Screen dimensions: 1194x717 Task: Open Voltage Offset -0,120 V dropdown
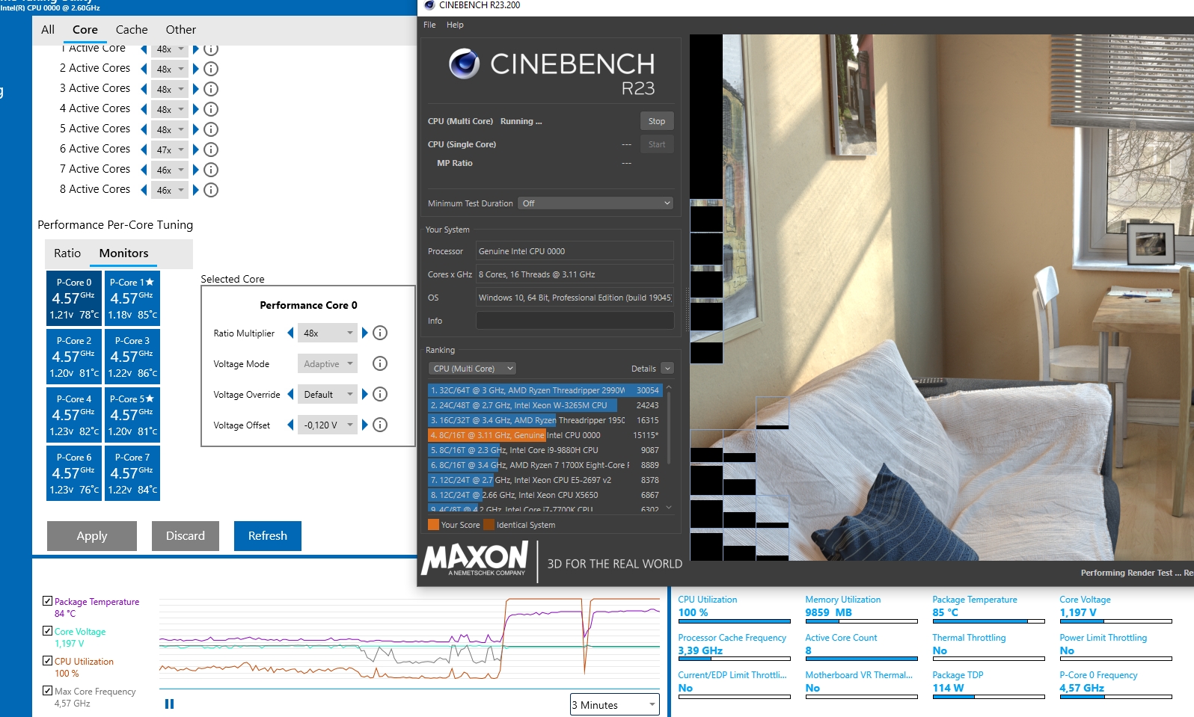[x=328, y=425]
